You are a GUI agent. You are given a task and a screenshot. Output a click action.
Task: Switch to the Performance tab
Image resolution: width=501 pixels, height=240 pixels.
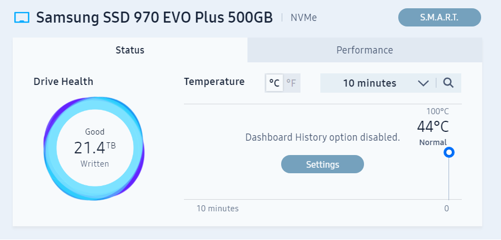coord(365,50)
